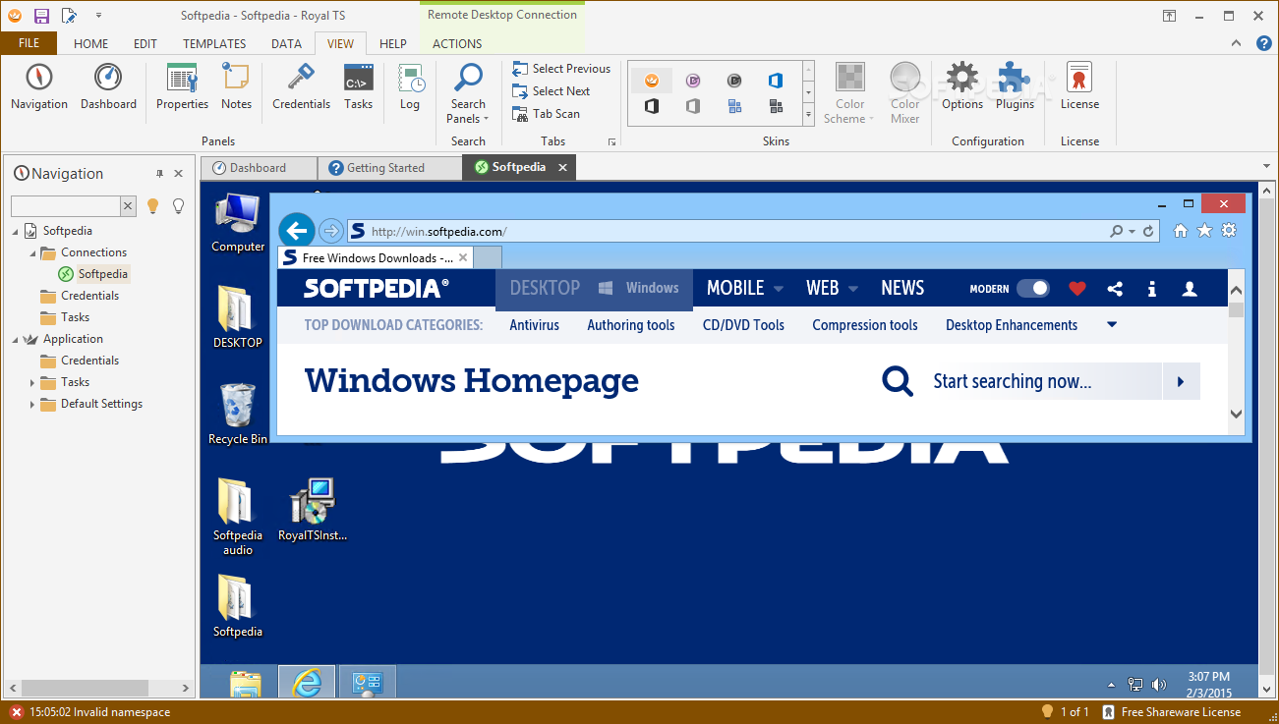
Task: Click the Tab Scan button
Action: coord(546,114)
